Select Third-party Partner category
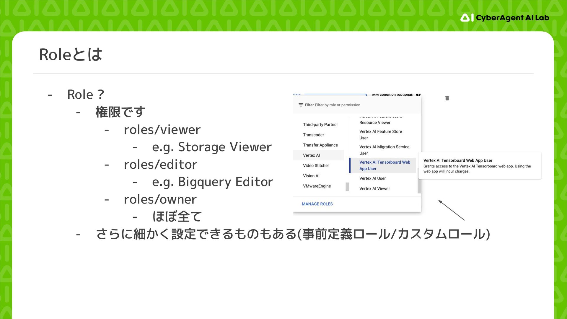567x319 pixels. tap(320, 125)
